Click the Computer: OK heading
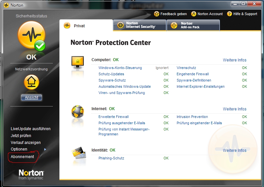The height and width of the screenshot is (187, 264). point(105,60)
